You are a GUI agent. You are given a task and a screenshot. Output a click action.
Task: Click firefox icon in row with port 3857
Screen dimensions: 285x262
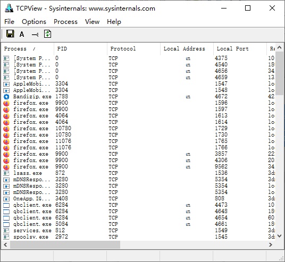coord(6,154)
